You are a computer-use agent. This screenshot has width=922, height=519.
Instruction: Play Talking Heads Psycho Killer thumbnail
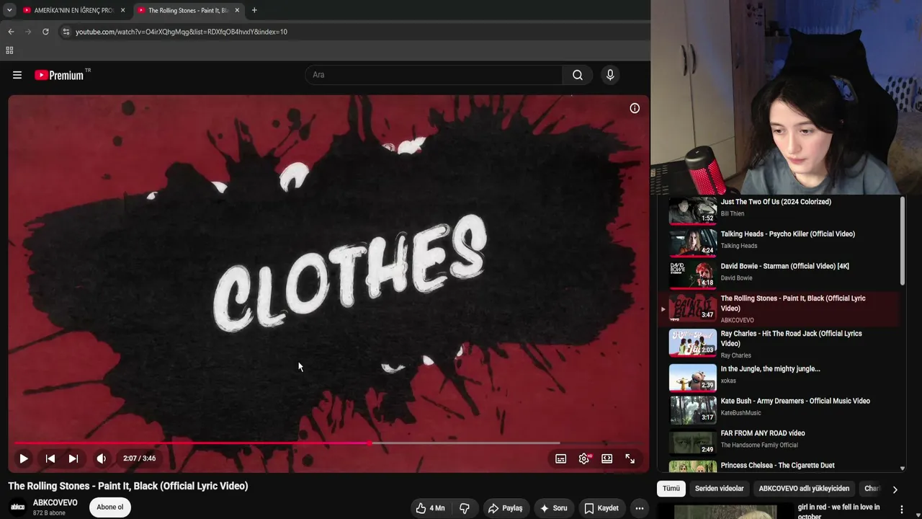(x=693, y=243)
